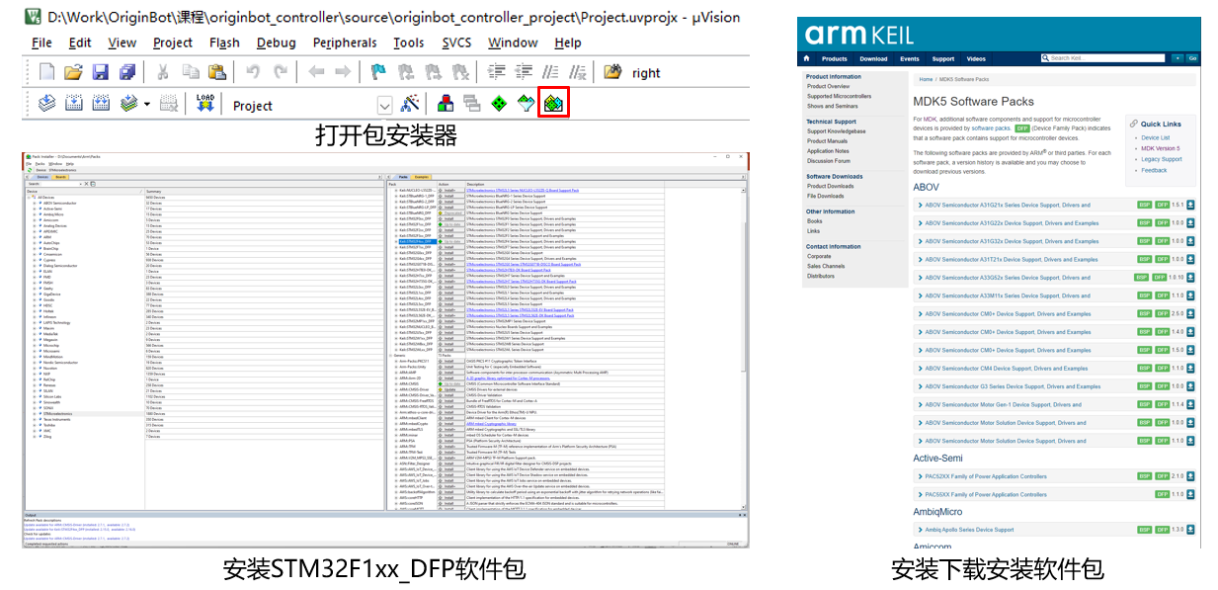The height and width of the screenshot is (590, 1218).
Task: Click the Copy icon in the toolbar
Action: click(190, 72)
